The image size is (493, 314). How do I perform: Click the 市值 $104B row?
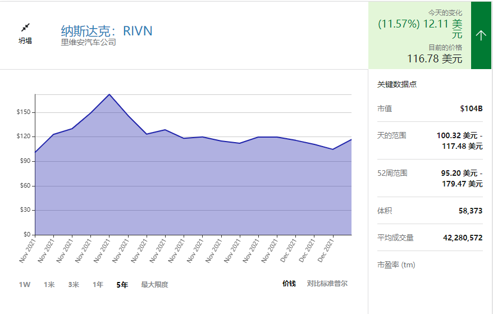coord(430,108)
